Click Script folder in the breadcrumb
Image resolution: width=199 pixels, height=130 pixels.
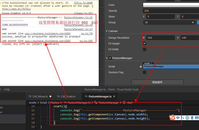[43, 103]
